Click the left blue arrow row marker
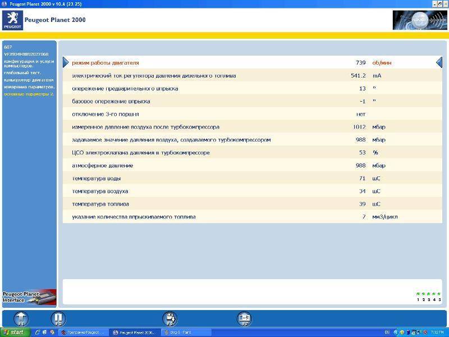The width and height of the screenshot is (449, 337). (x=66, y=63)
